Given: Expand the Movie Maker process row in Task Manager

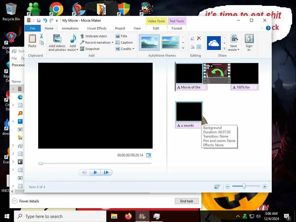Looking at the screenshot, I should (x=13, y=89).
